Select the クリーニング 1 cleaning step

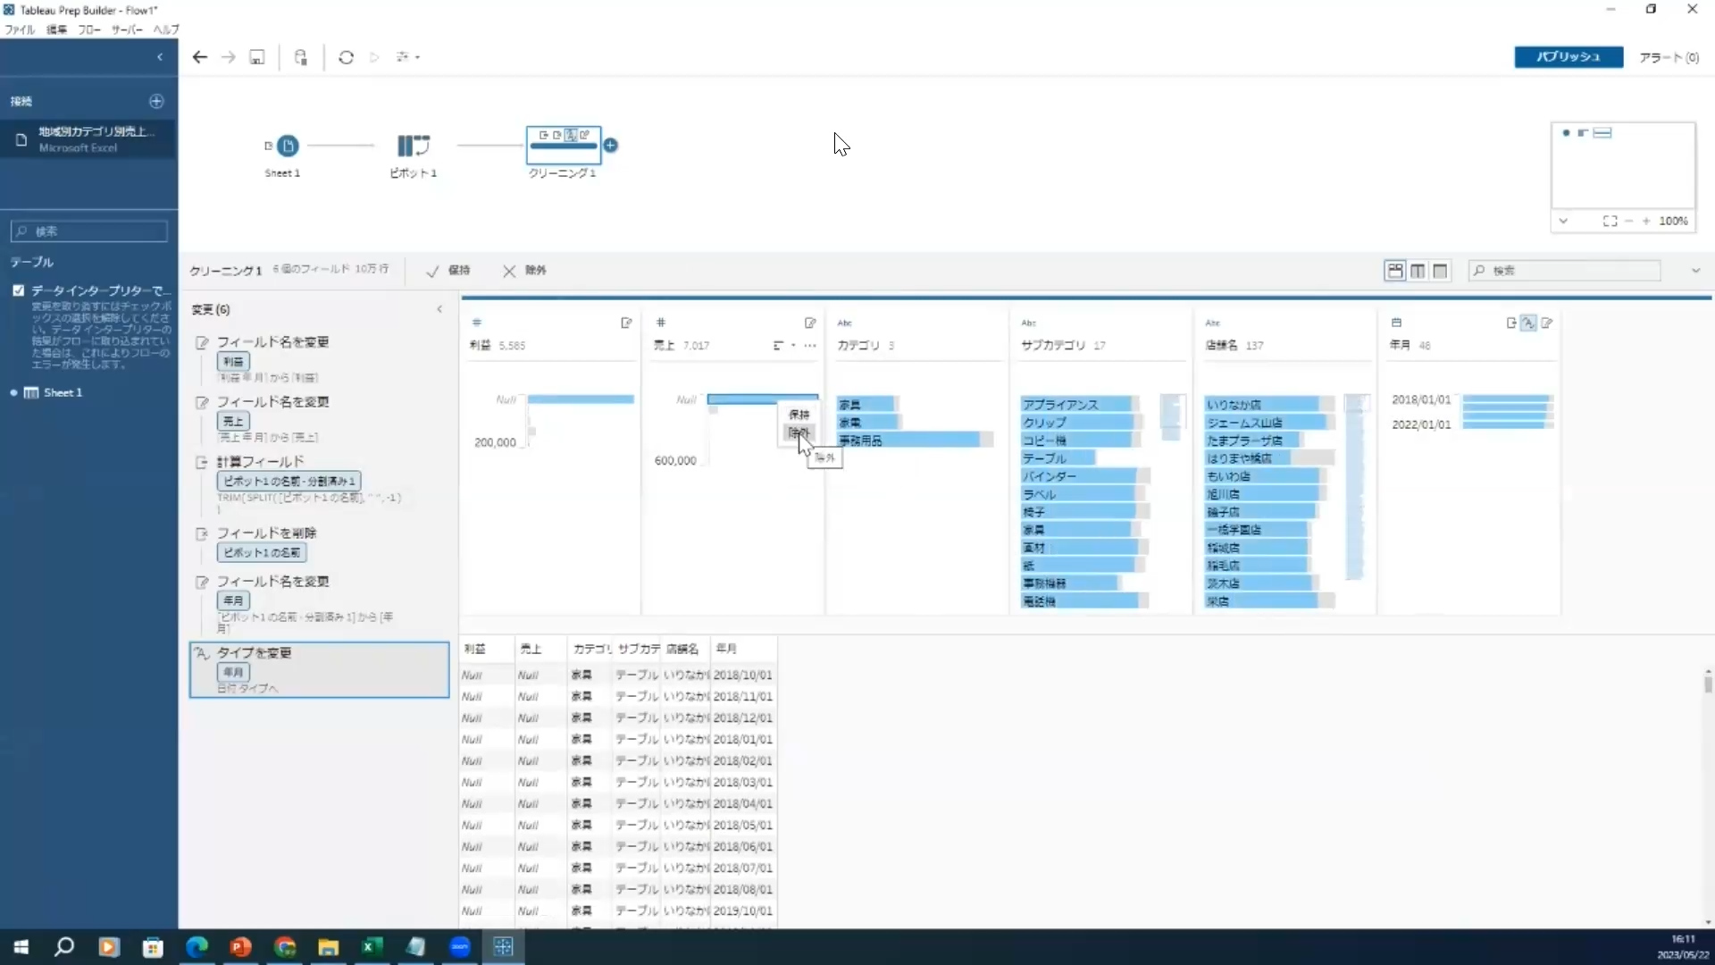[564, 145]
